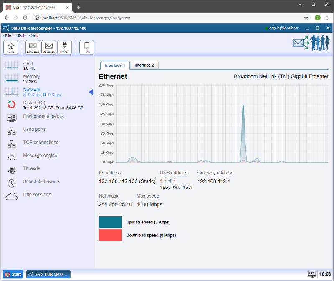Viewport: 334px width, 281px height.
Task: Click the Start button in taskbar
Action: (13, 274)
